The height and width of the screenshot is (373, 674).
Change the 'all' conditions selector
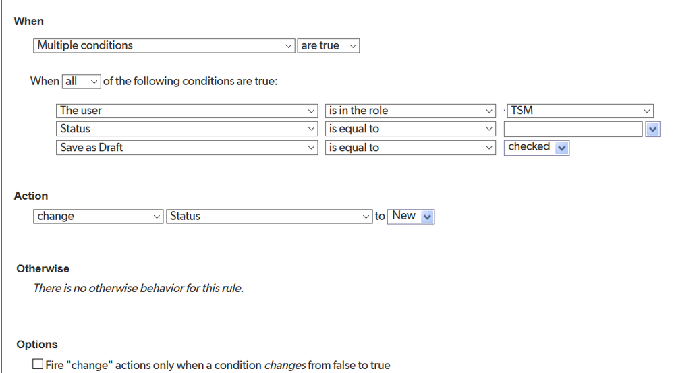tap(82, 81)
